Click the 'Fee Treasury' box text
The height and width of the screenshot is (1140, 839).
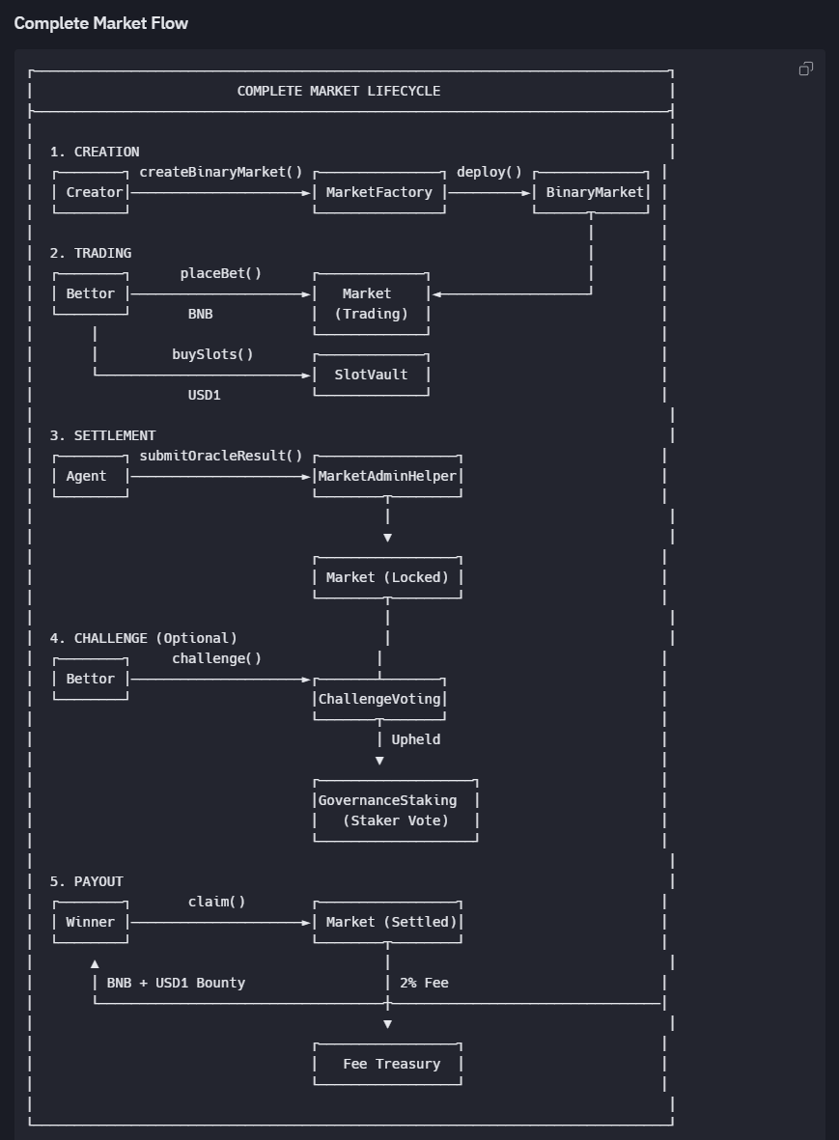coord(392,1065)
